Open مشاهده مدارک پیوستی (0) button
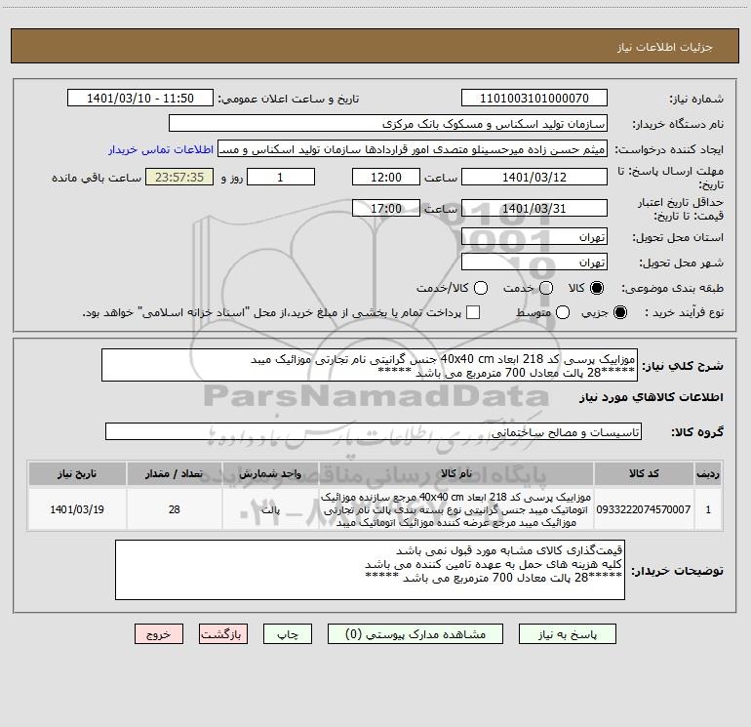 pos(415,634)
